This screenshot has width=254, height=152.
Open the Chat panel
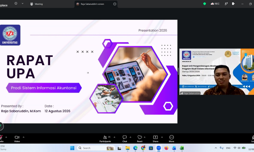124,138
